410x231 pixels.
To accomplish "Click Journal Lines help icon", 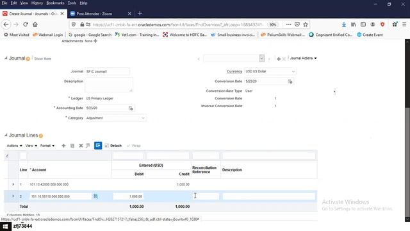I will pyautogui.click(x=41, y=135).
